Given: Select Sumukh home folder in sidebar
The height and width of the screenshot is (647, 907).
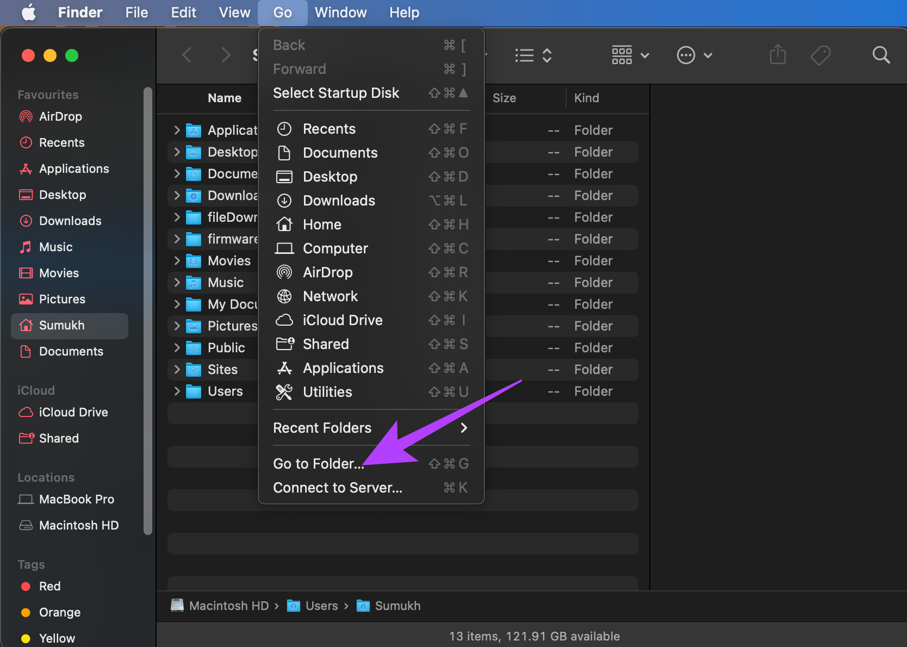Looking at the screenshot, I should tap(70, 325).
